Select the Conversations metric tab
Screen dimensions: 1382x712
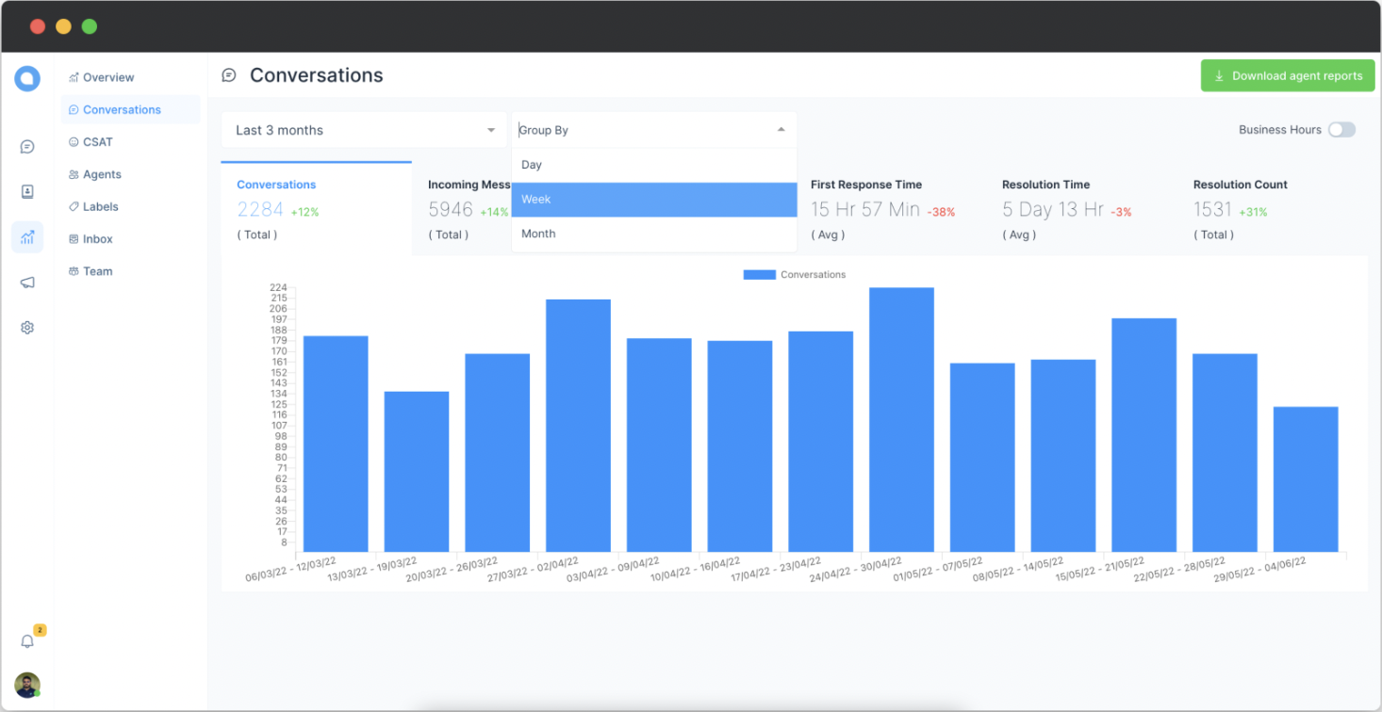[x=316, y=208]
